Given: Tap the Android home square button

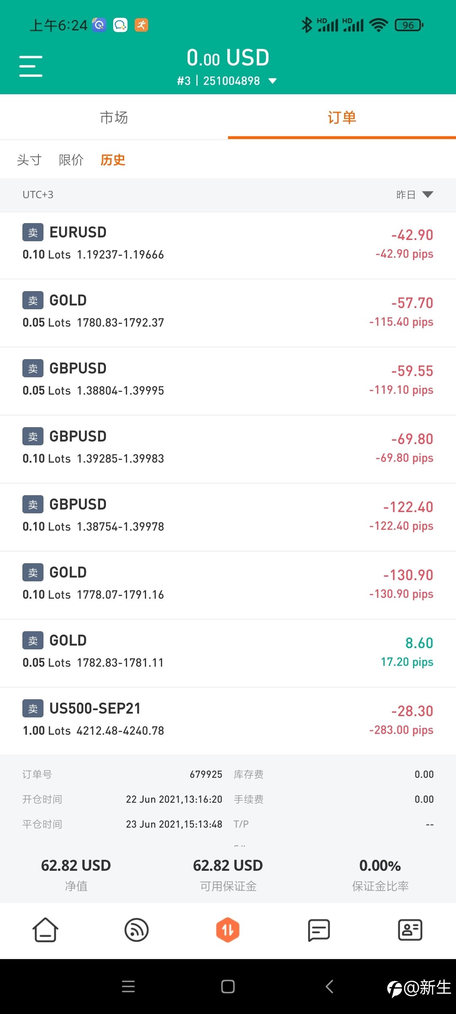Looking at the screenshot, I should coord(228,987).
